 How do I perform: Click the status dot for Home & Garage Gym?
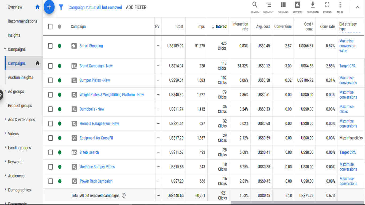59,124
